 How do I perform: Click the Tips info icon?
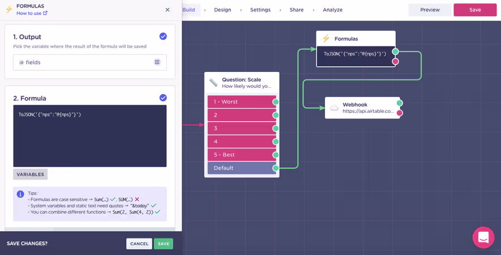pyautogui.click(x=20, y=194)
